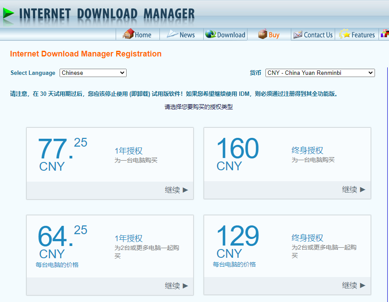Click the paper plane News icon
Screen dimensions: 389x302
point(173,34)
